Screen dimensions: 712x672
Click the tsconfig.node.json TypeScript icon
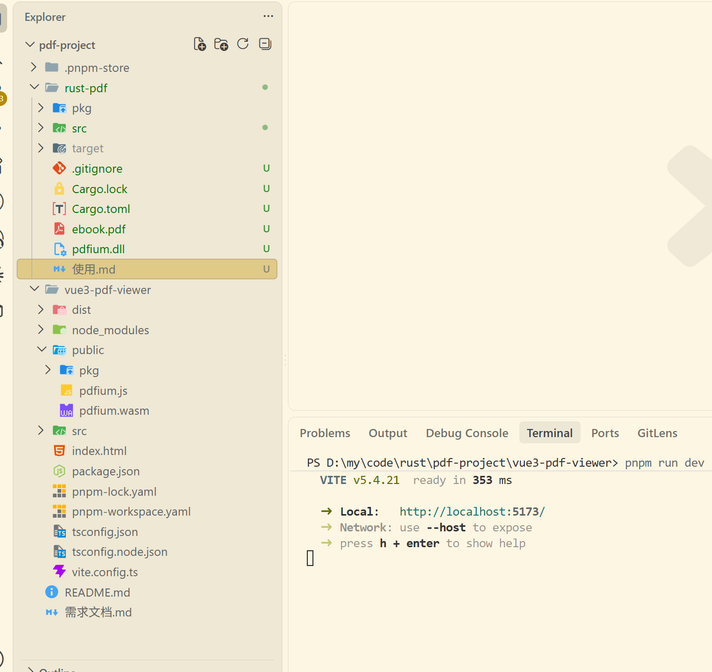coord(60,552)
